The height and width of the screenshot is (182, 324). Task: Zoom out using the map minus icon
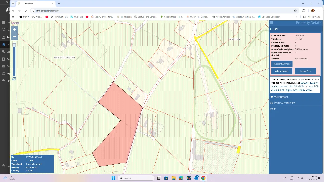14,37
